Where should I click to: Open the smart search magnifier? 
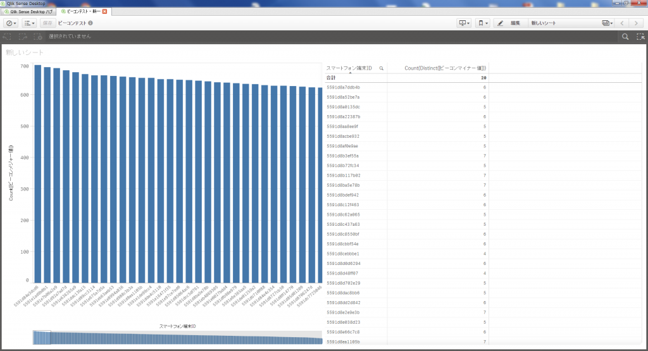[625, 37]
